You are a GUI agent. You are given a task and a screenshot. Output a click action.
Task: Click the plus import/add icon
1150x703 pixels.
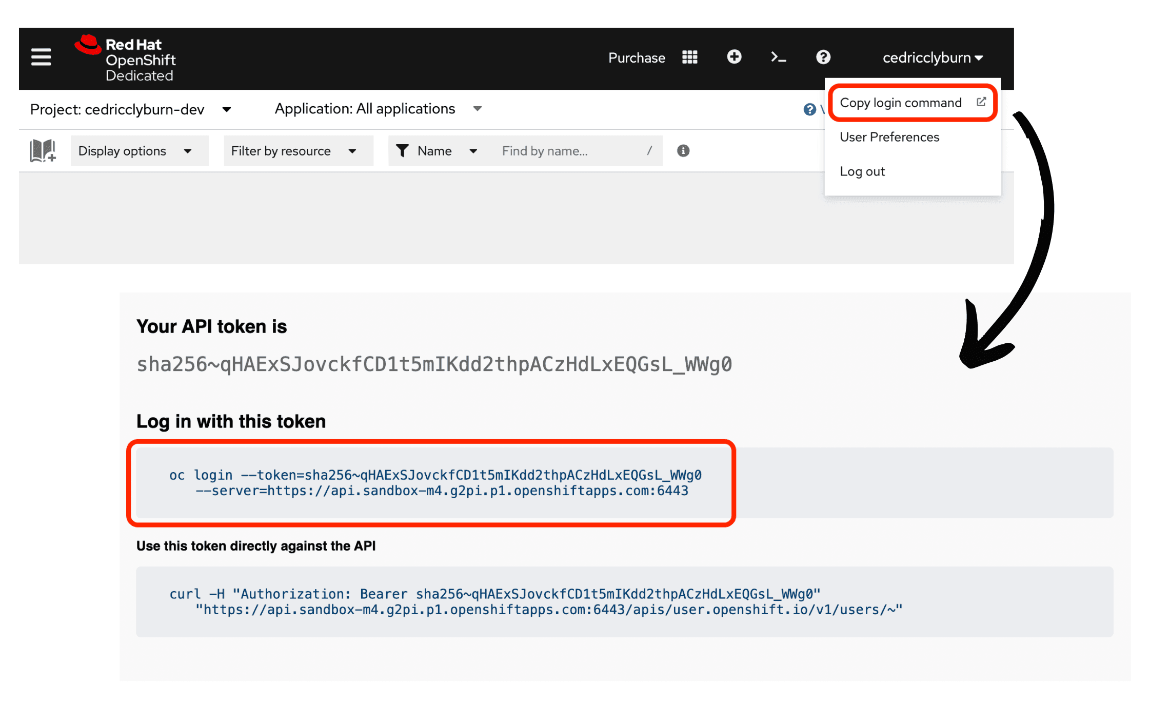734,56
